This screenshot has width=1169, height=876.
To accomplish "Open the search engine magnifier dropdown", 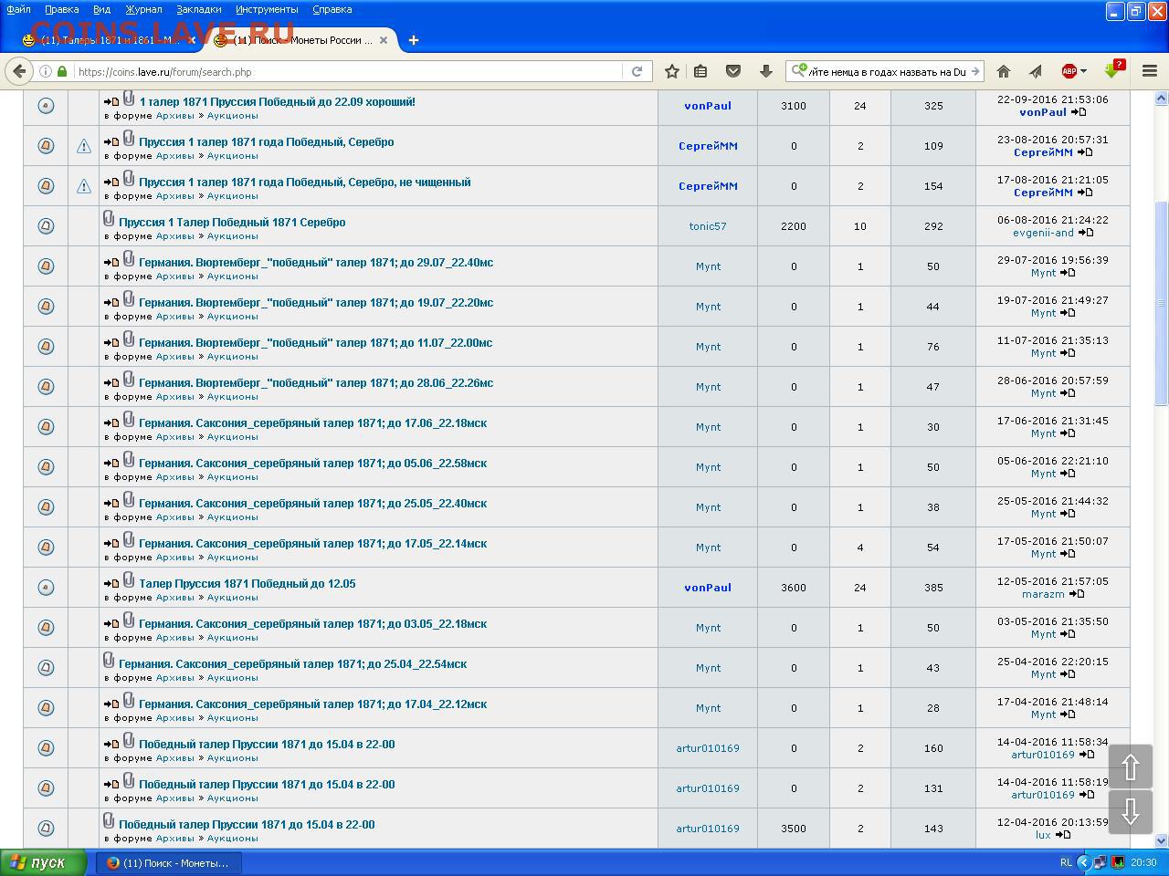I will point(799,71).
